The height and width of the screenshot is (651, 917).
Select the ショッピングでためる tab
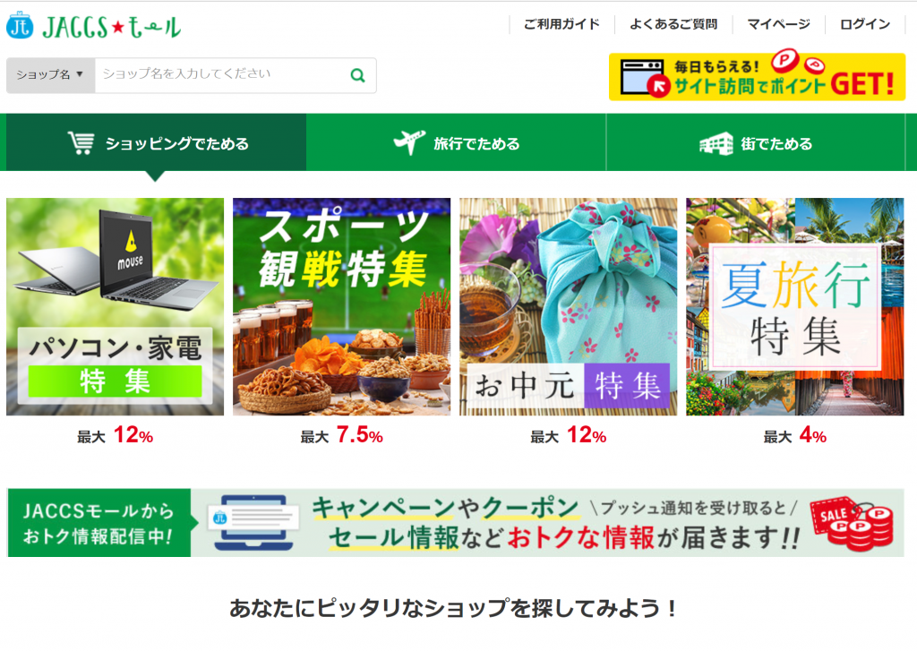[x=156, y=142]
